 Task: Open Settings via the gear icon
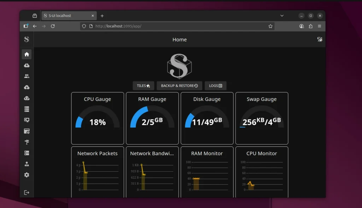coord(27,175)
